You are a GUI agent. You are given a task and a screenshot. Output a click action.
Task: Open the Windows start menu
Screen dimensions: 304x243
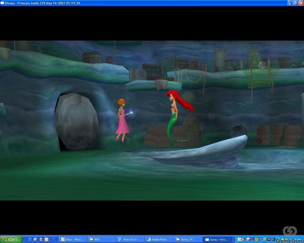[11, 239]
